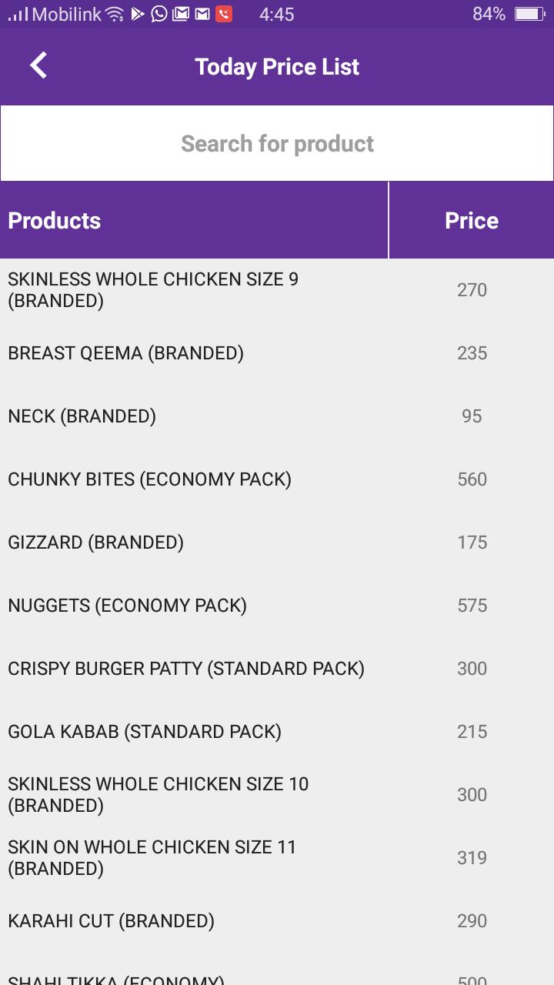
Task: Select the Gizzard (Branded) row
Action: pos(277,543)
